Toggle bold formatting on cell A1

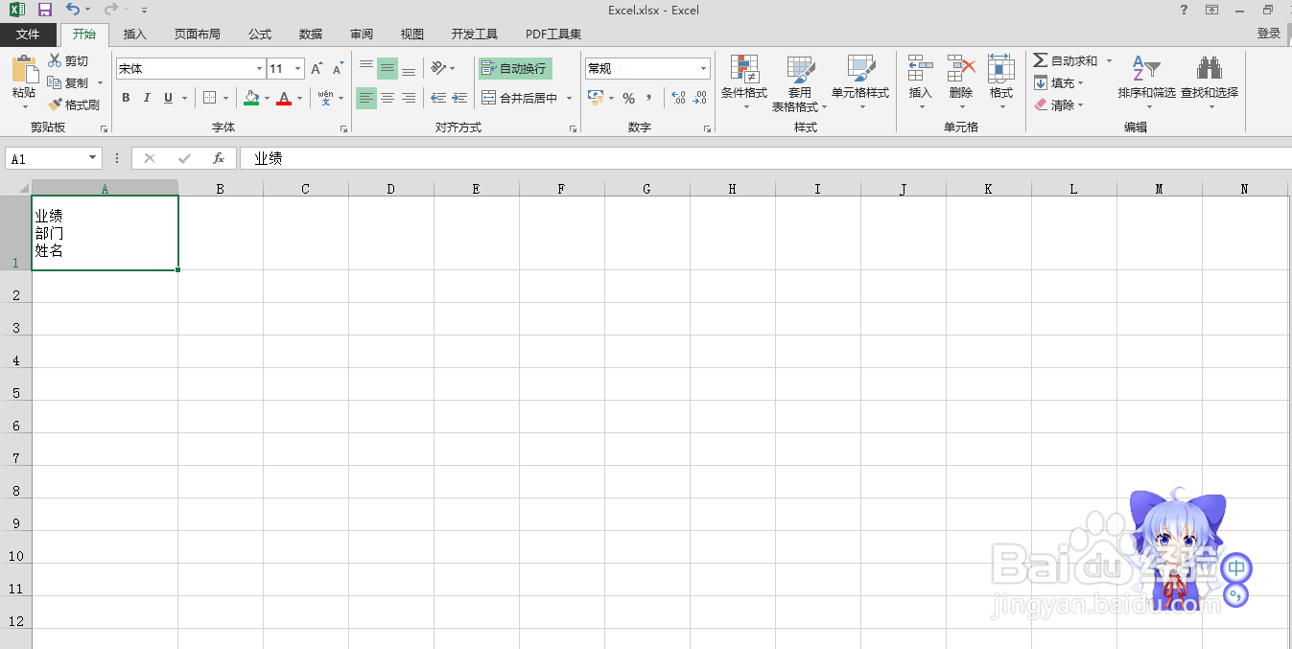[x=125, y=97]
